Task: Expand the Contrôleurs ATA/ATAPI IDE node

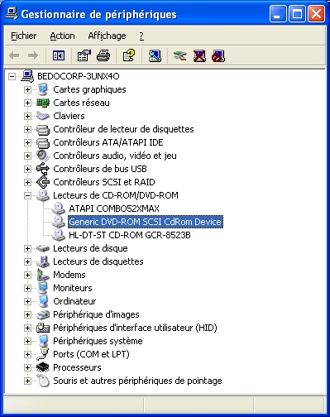Action: pyautogui.click(x=27, y=142)
